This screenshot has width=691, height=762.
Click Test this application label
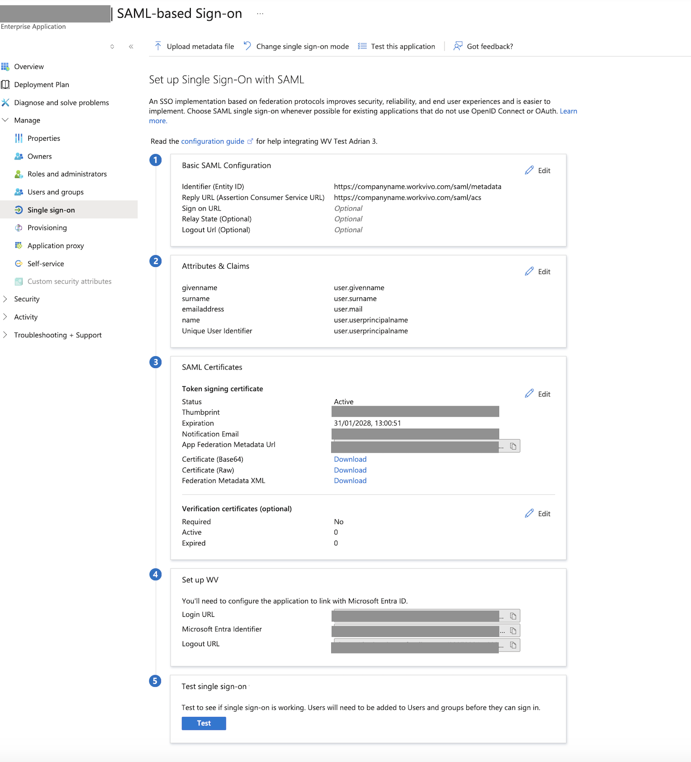pyautogui.click(x=403, y=47)
